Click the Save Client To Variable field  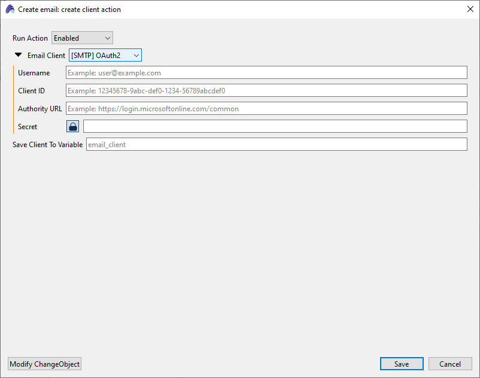pyautogui.click(x=277, y=144)
